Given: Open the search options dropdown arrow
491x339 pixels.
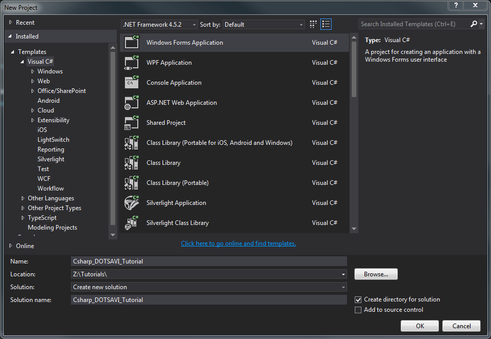Looking at the screenshot, I should pos(481,24).
